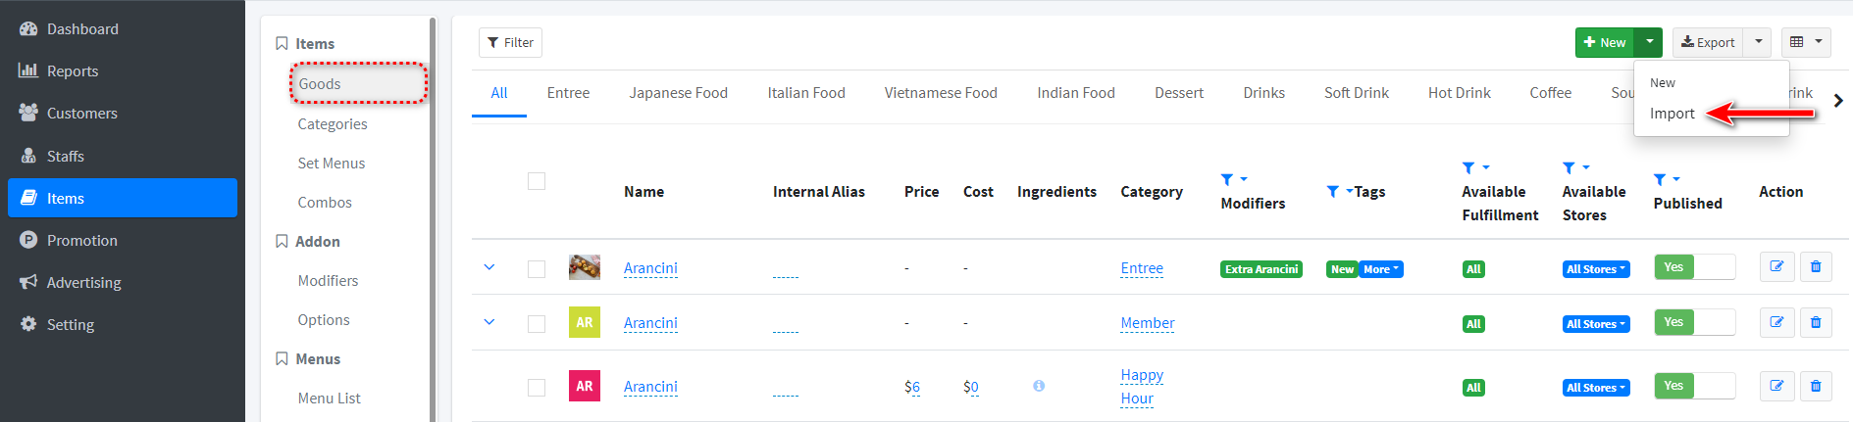Filter by Published column funnel icon
Screen dimensions: 1853x422
point(1666,180)
